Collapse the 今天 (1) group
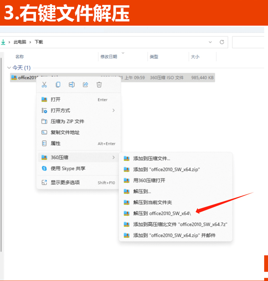 click(x=9, y=68)
